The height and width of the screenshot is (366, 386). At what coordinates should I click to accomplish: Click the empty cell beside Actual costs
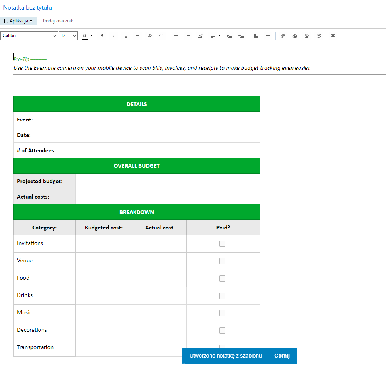coord(168,197)
